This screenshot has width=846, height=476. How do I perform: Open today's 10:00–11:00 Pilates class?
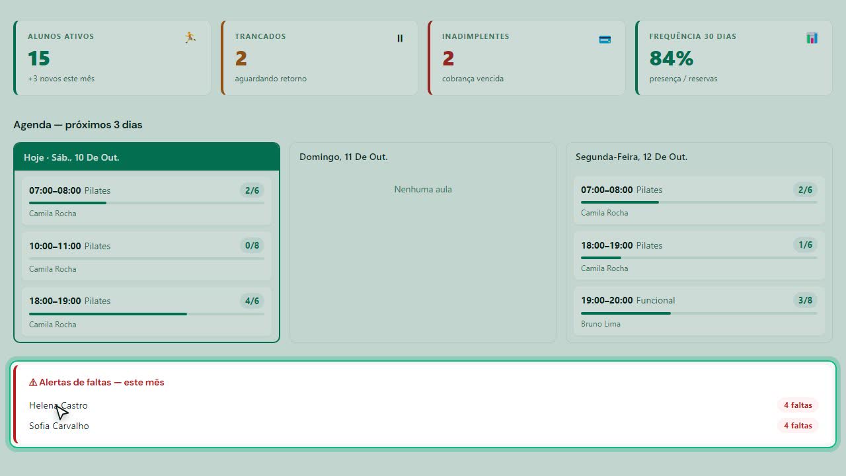(147, 256)
